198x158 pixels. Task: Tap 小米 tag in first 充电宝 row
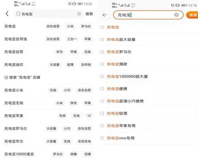point(70,26)
